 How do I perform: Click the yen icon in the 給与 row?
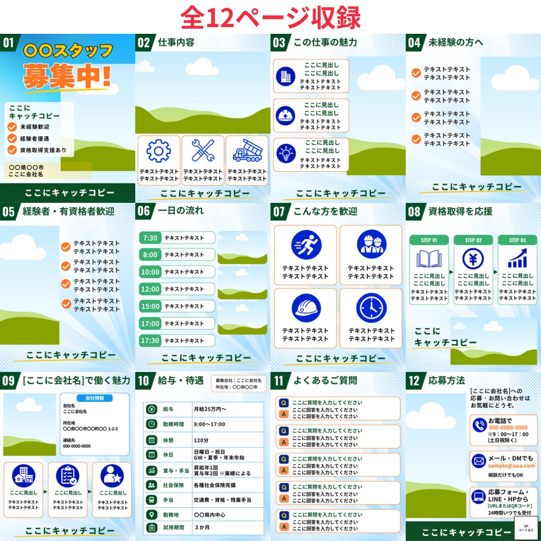[152, 409]
